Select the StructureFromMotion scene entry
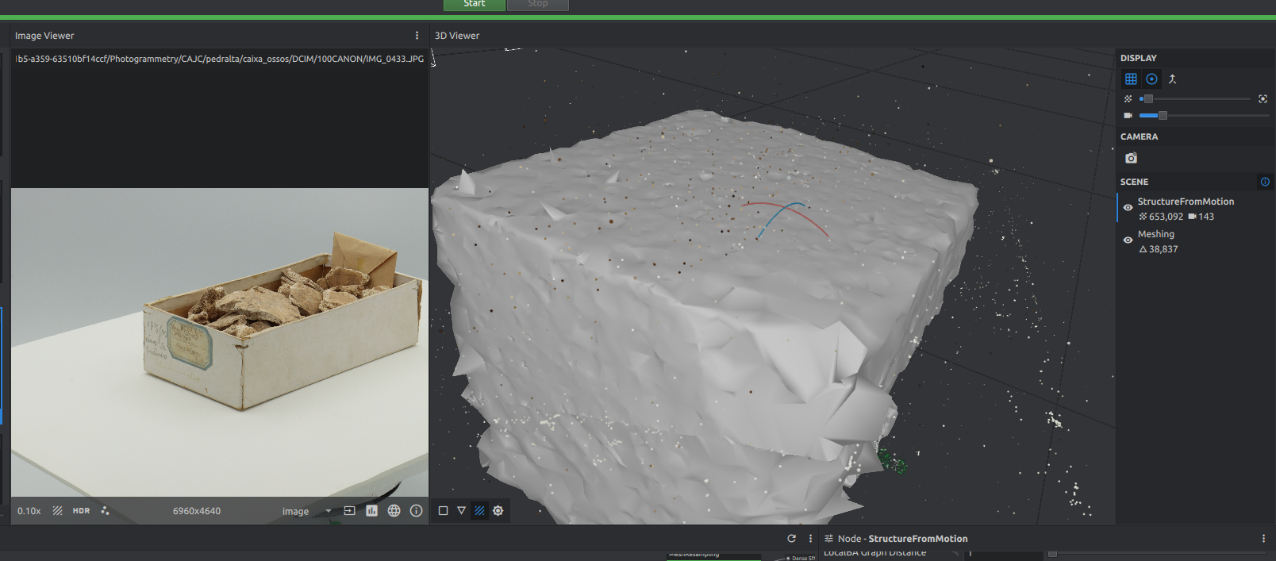The width and height of the screenshot is (1276, 561). (1186, 202)
